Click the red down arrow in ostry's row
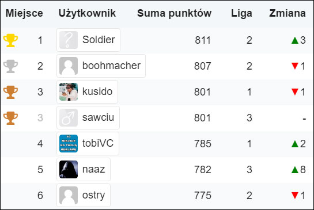The width and height of the screenshot is (314, 210). [x=295, y=195]
